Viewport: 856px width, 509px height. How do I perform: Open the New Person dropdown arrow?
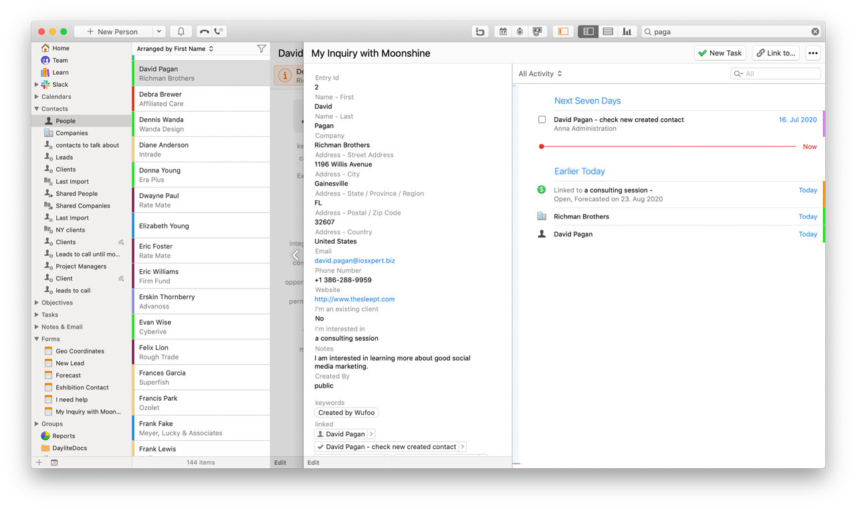158,31
